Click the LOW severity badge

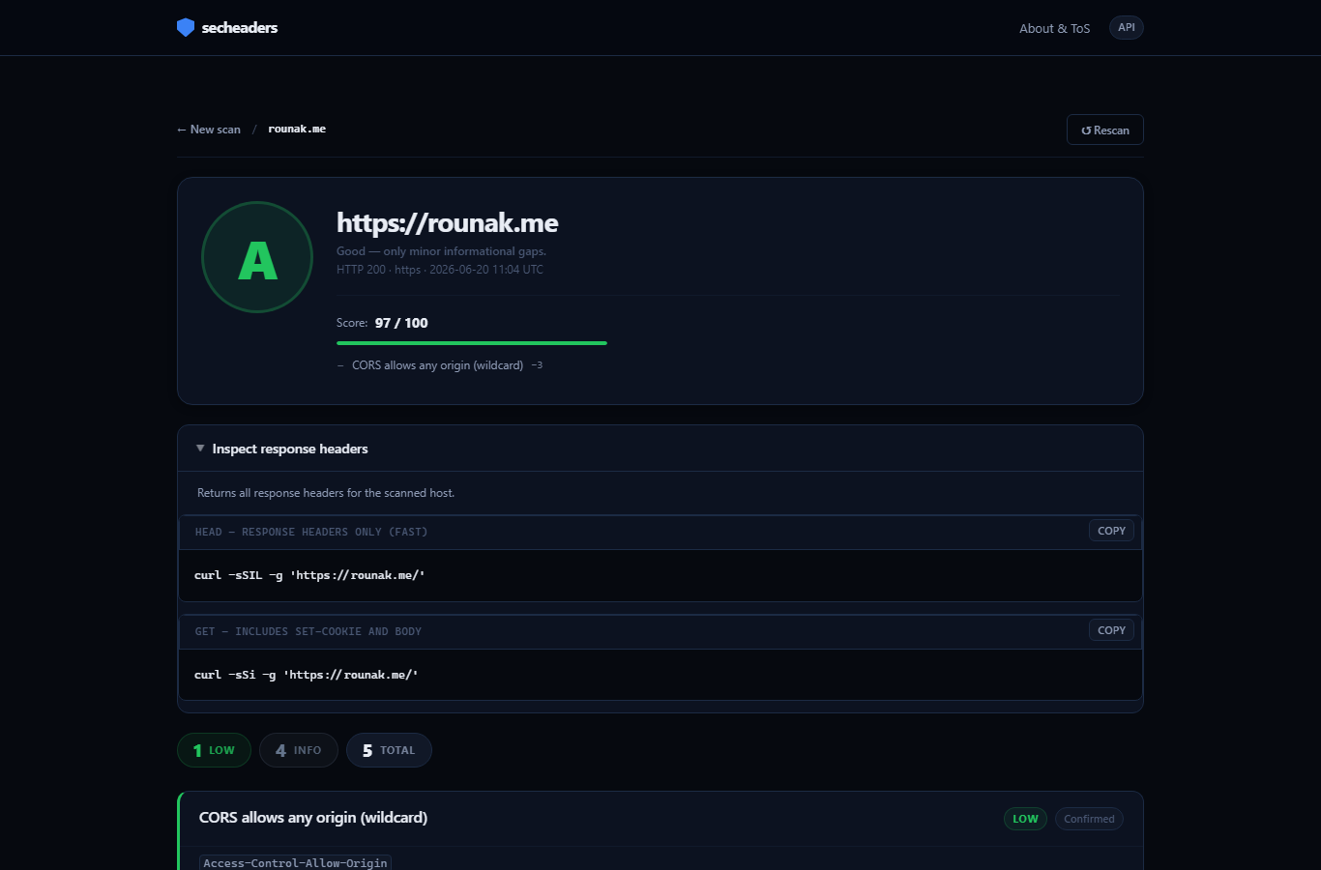tap(1025, 819)
